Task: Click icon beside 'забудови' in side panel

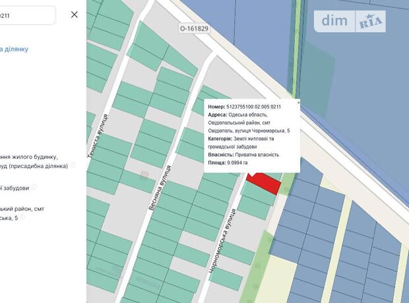Action: point(35,188)
